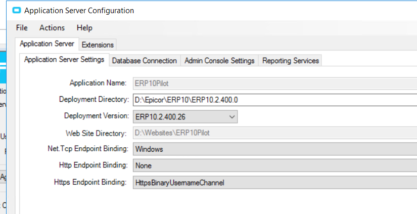
Task: Open the Help menu
Action: pyautogui.click(x=84, y=28)
